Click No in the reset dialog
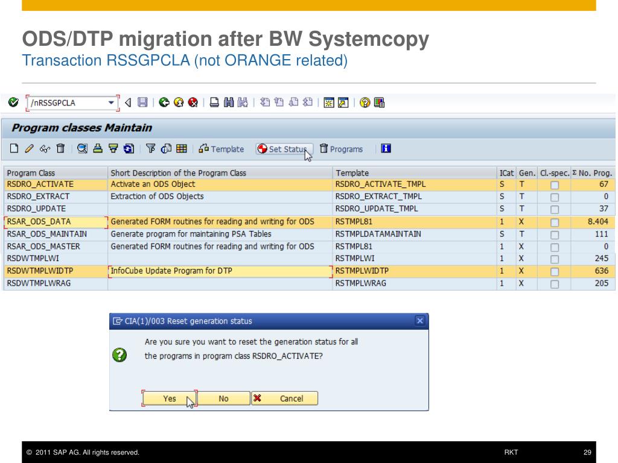Image resolution: width=618 pixels, height=463 pixels. tap(223, 398)
